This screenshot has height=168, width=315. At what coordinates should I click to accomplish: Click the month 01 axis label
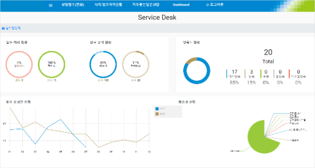coord(10,152)
